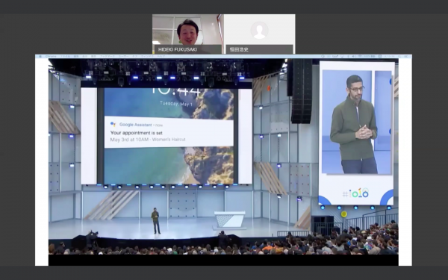The width and height of the screenshot is (448, 280).
Task: Select the avatar-only participant thumbnail
Action: pos(259,34)
